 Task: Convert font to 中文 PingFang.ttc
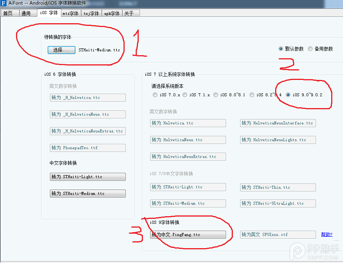(188, 235)
